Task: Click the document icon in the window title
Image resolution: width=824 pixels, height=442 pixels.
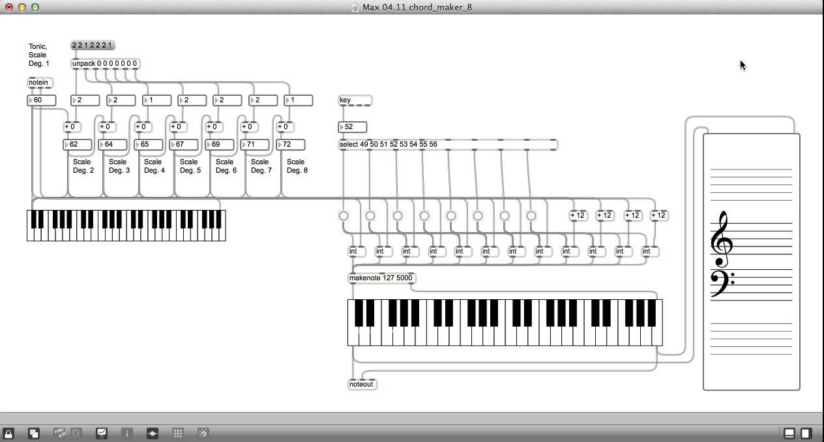Action: (355, 8)
